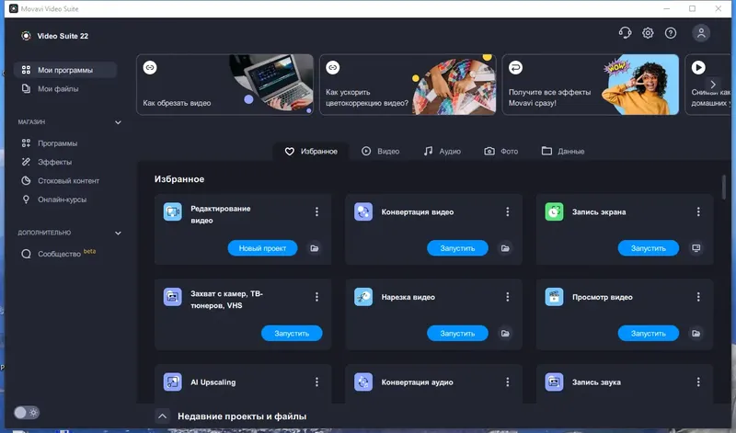Show next banners with right arrow
The image size is (736, 433).
(x=712, y=85)
